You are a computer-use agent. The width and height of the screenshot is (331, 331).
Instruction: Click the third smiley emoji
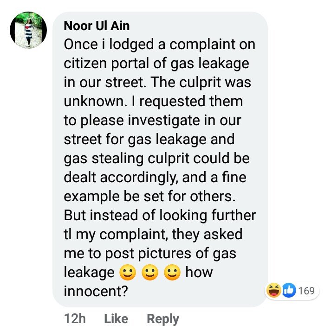pos(172,273)
